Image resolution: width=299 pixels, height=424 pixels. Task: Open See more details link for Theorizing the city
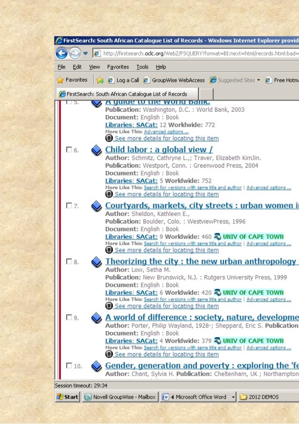[x=167, y=306]
